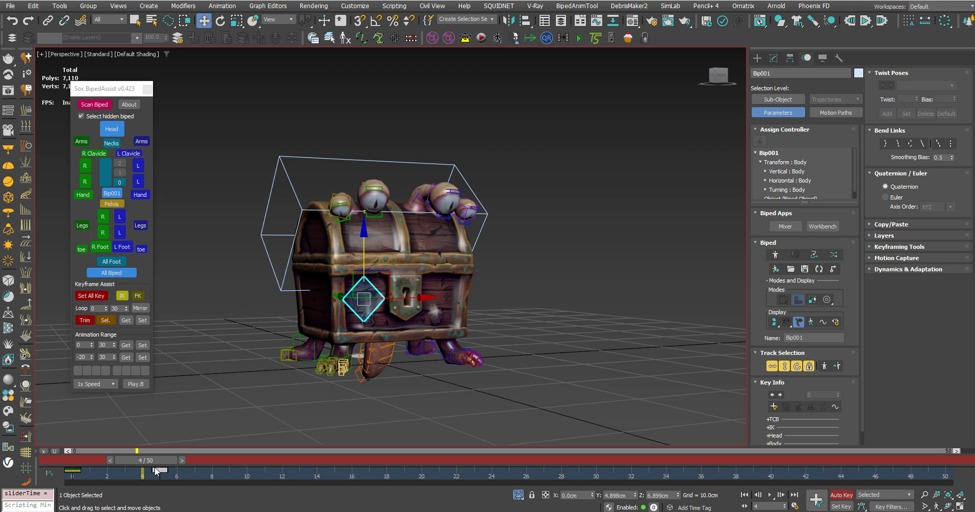Toggle the Selection Lock padlock
Viewport: 975px width, 512px height.
coord(532,495)
